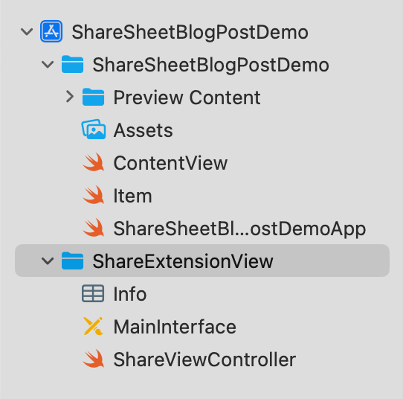Click the Item Swift file icon
The height and width of the screenshot is (399, 403).
click(x=94, y=195)
